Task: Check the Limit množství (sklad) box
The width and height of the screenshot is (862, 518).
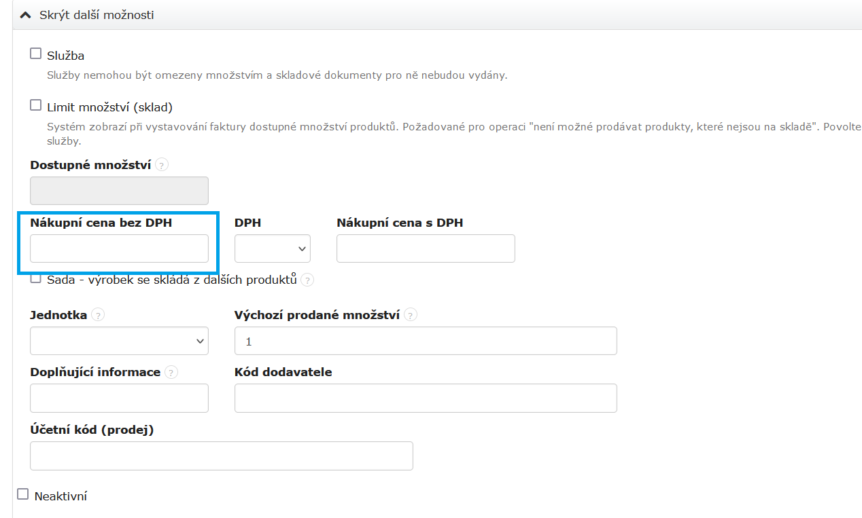Action: coord(36,105)
